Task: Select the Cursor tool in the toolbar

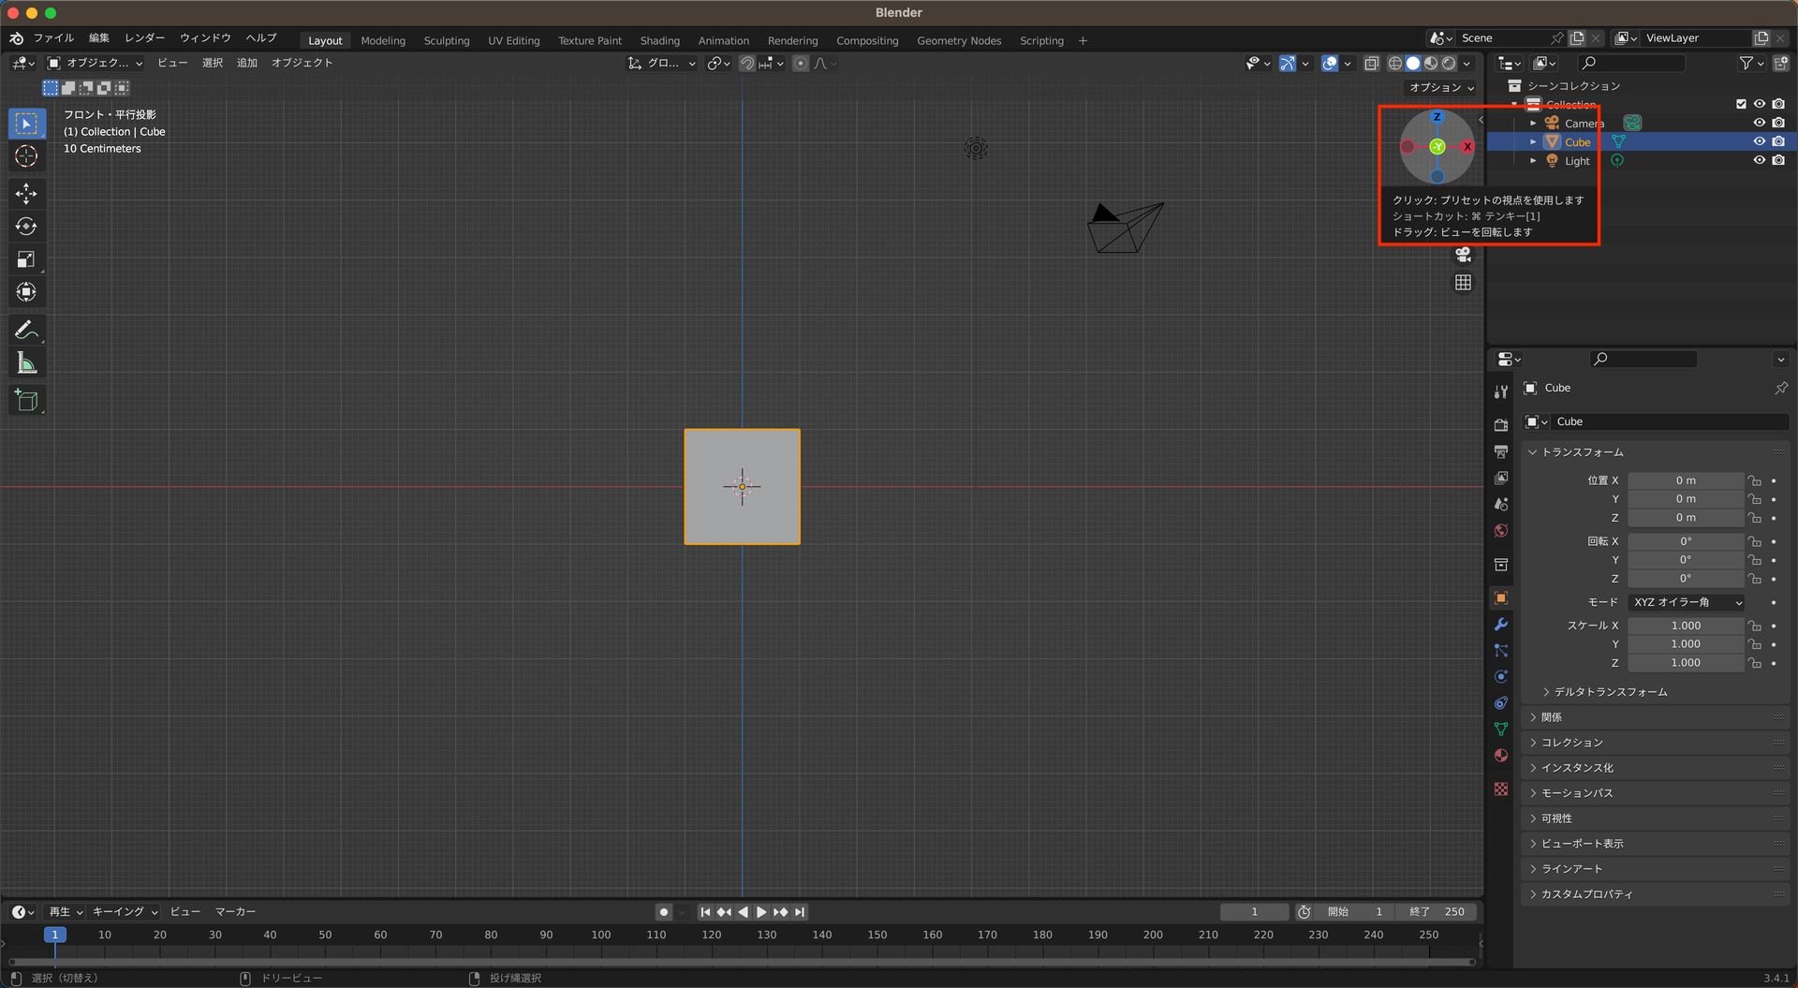Action: [25, 156]
